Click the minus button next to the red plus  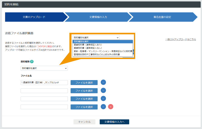(103, 107)
